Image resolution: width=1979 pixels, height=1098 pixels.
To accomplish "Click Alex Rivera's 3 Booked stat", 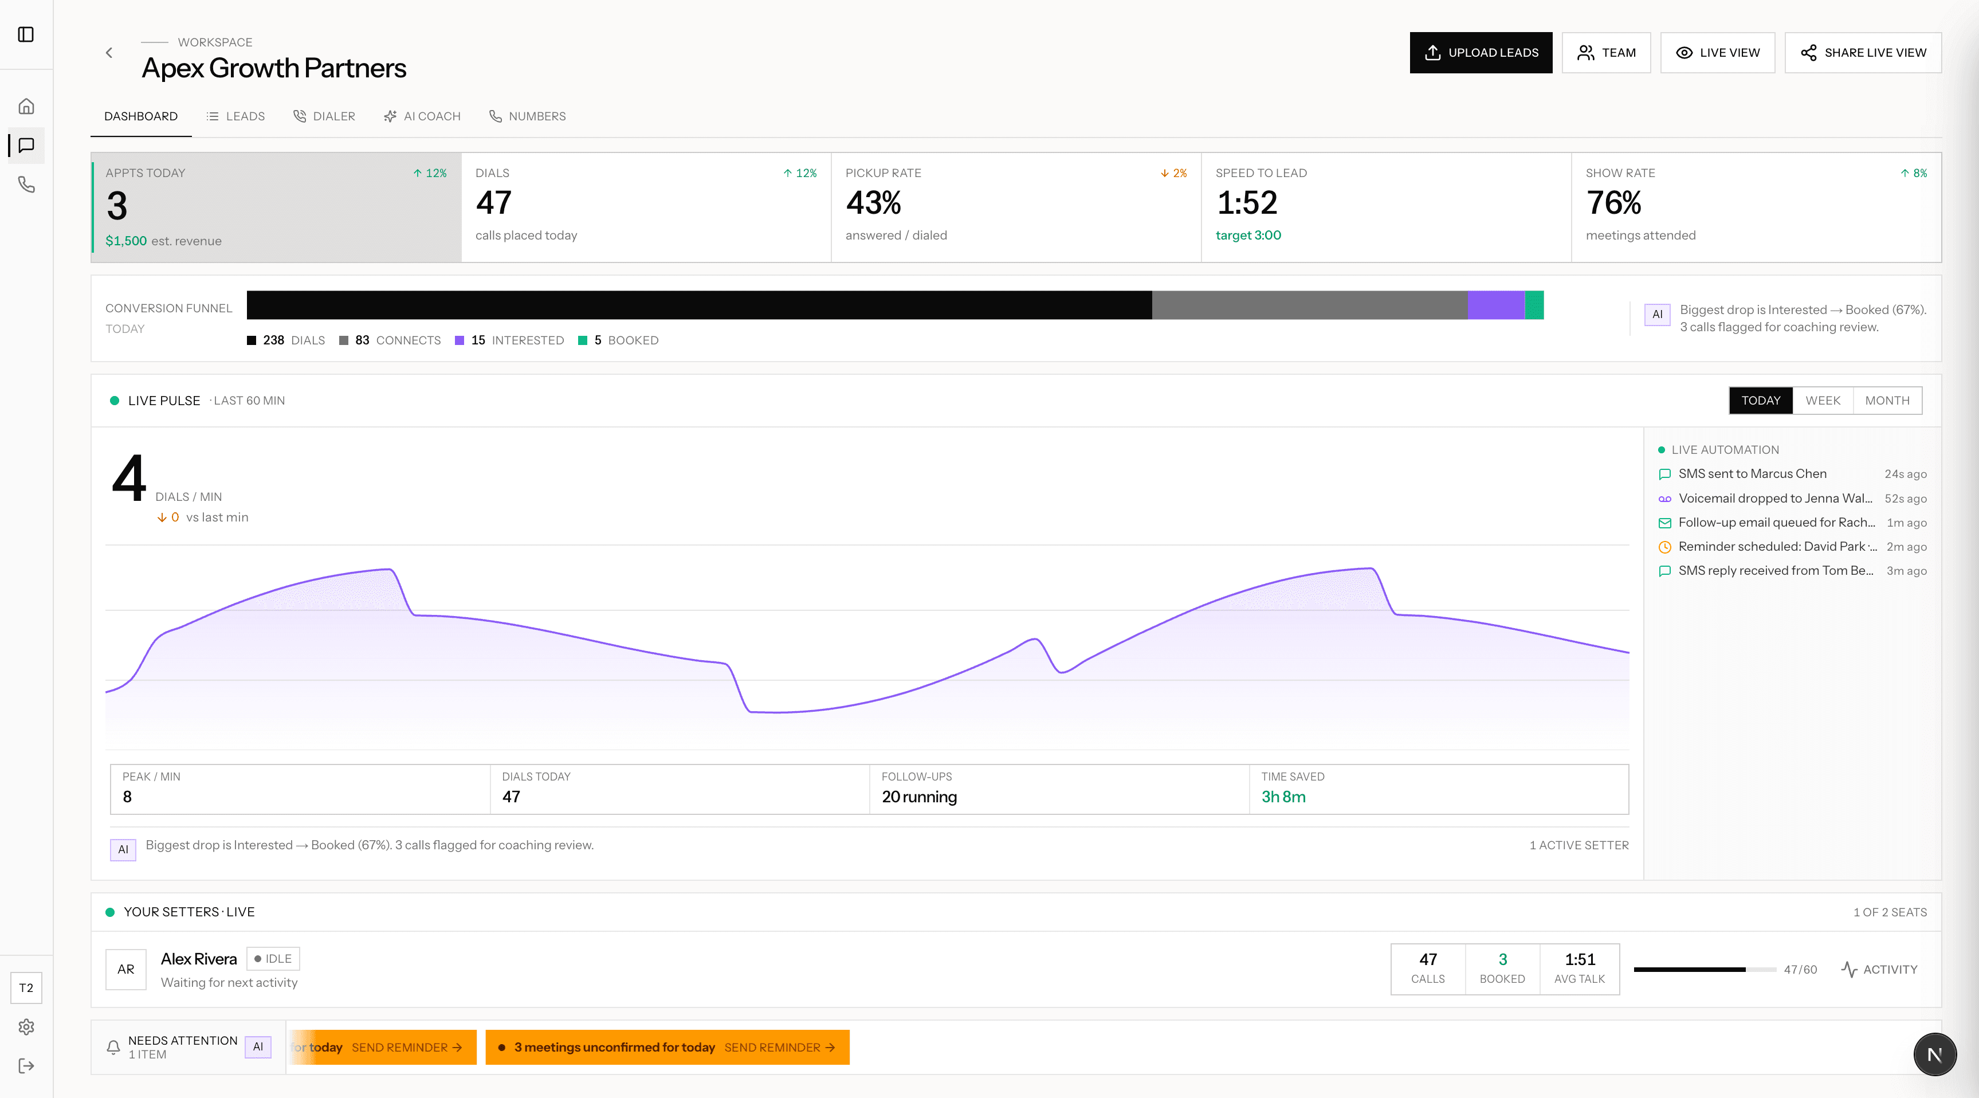I will (x=1502, y=969).
